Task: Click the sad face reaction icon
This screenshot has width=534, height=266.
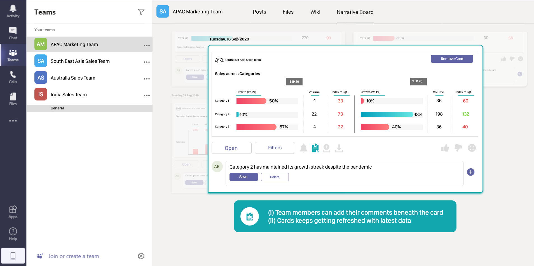Action: [472, 148]
